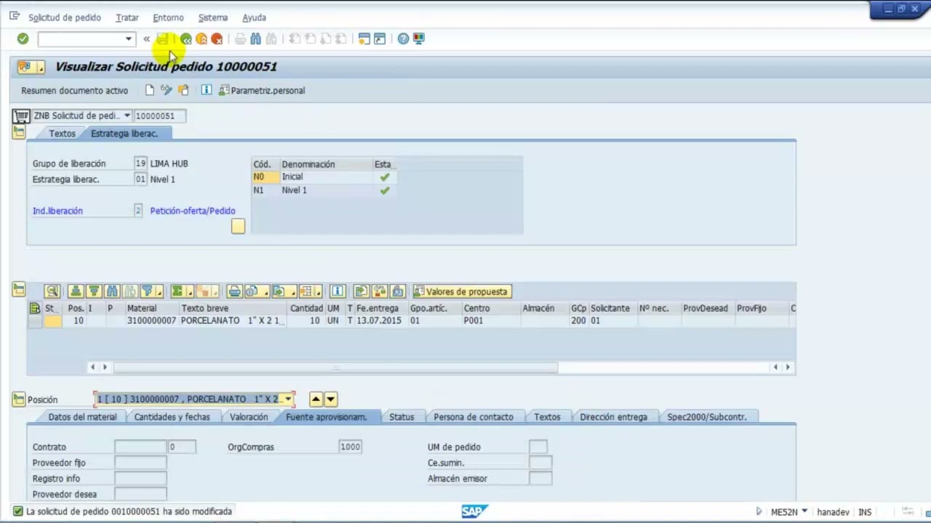The image size is (931, 523).
Task: Click the Customize local layout monitor icon
Action: pyautogui.click(x=419, y=38)
